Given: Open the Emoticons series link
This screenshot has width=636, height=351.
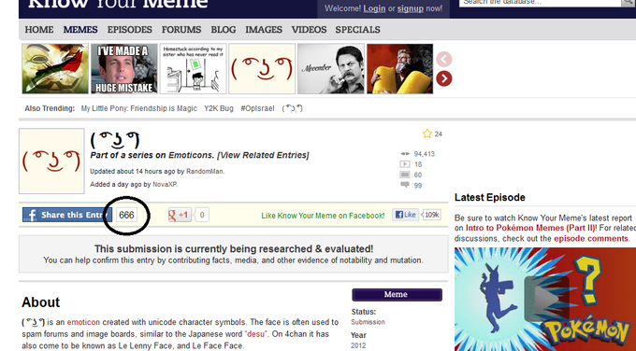Looking at the screenshot, I should coord(191,155).
